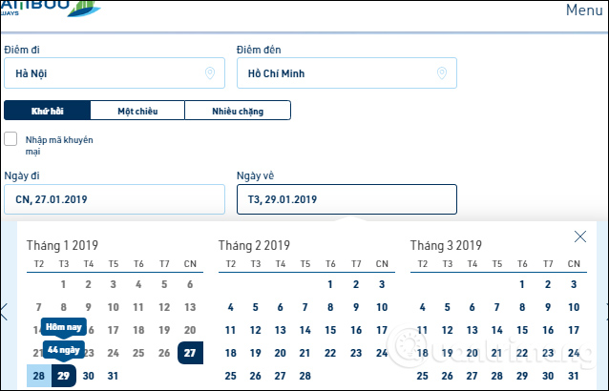This screenshot has height=391, width=609.
Task: Click the Ngày về date field
Action: click(x=346, y=199)
